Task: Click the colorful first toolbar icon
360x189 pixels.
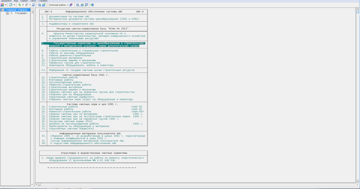Action: pos(2,5)
